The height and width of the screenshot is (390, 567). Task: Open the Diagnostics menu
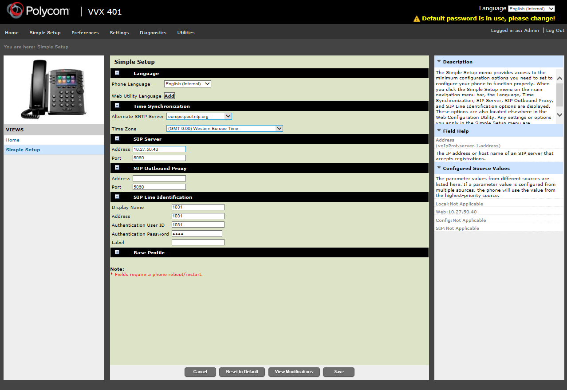pos(153,32)
